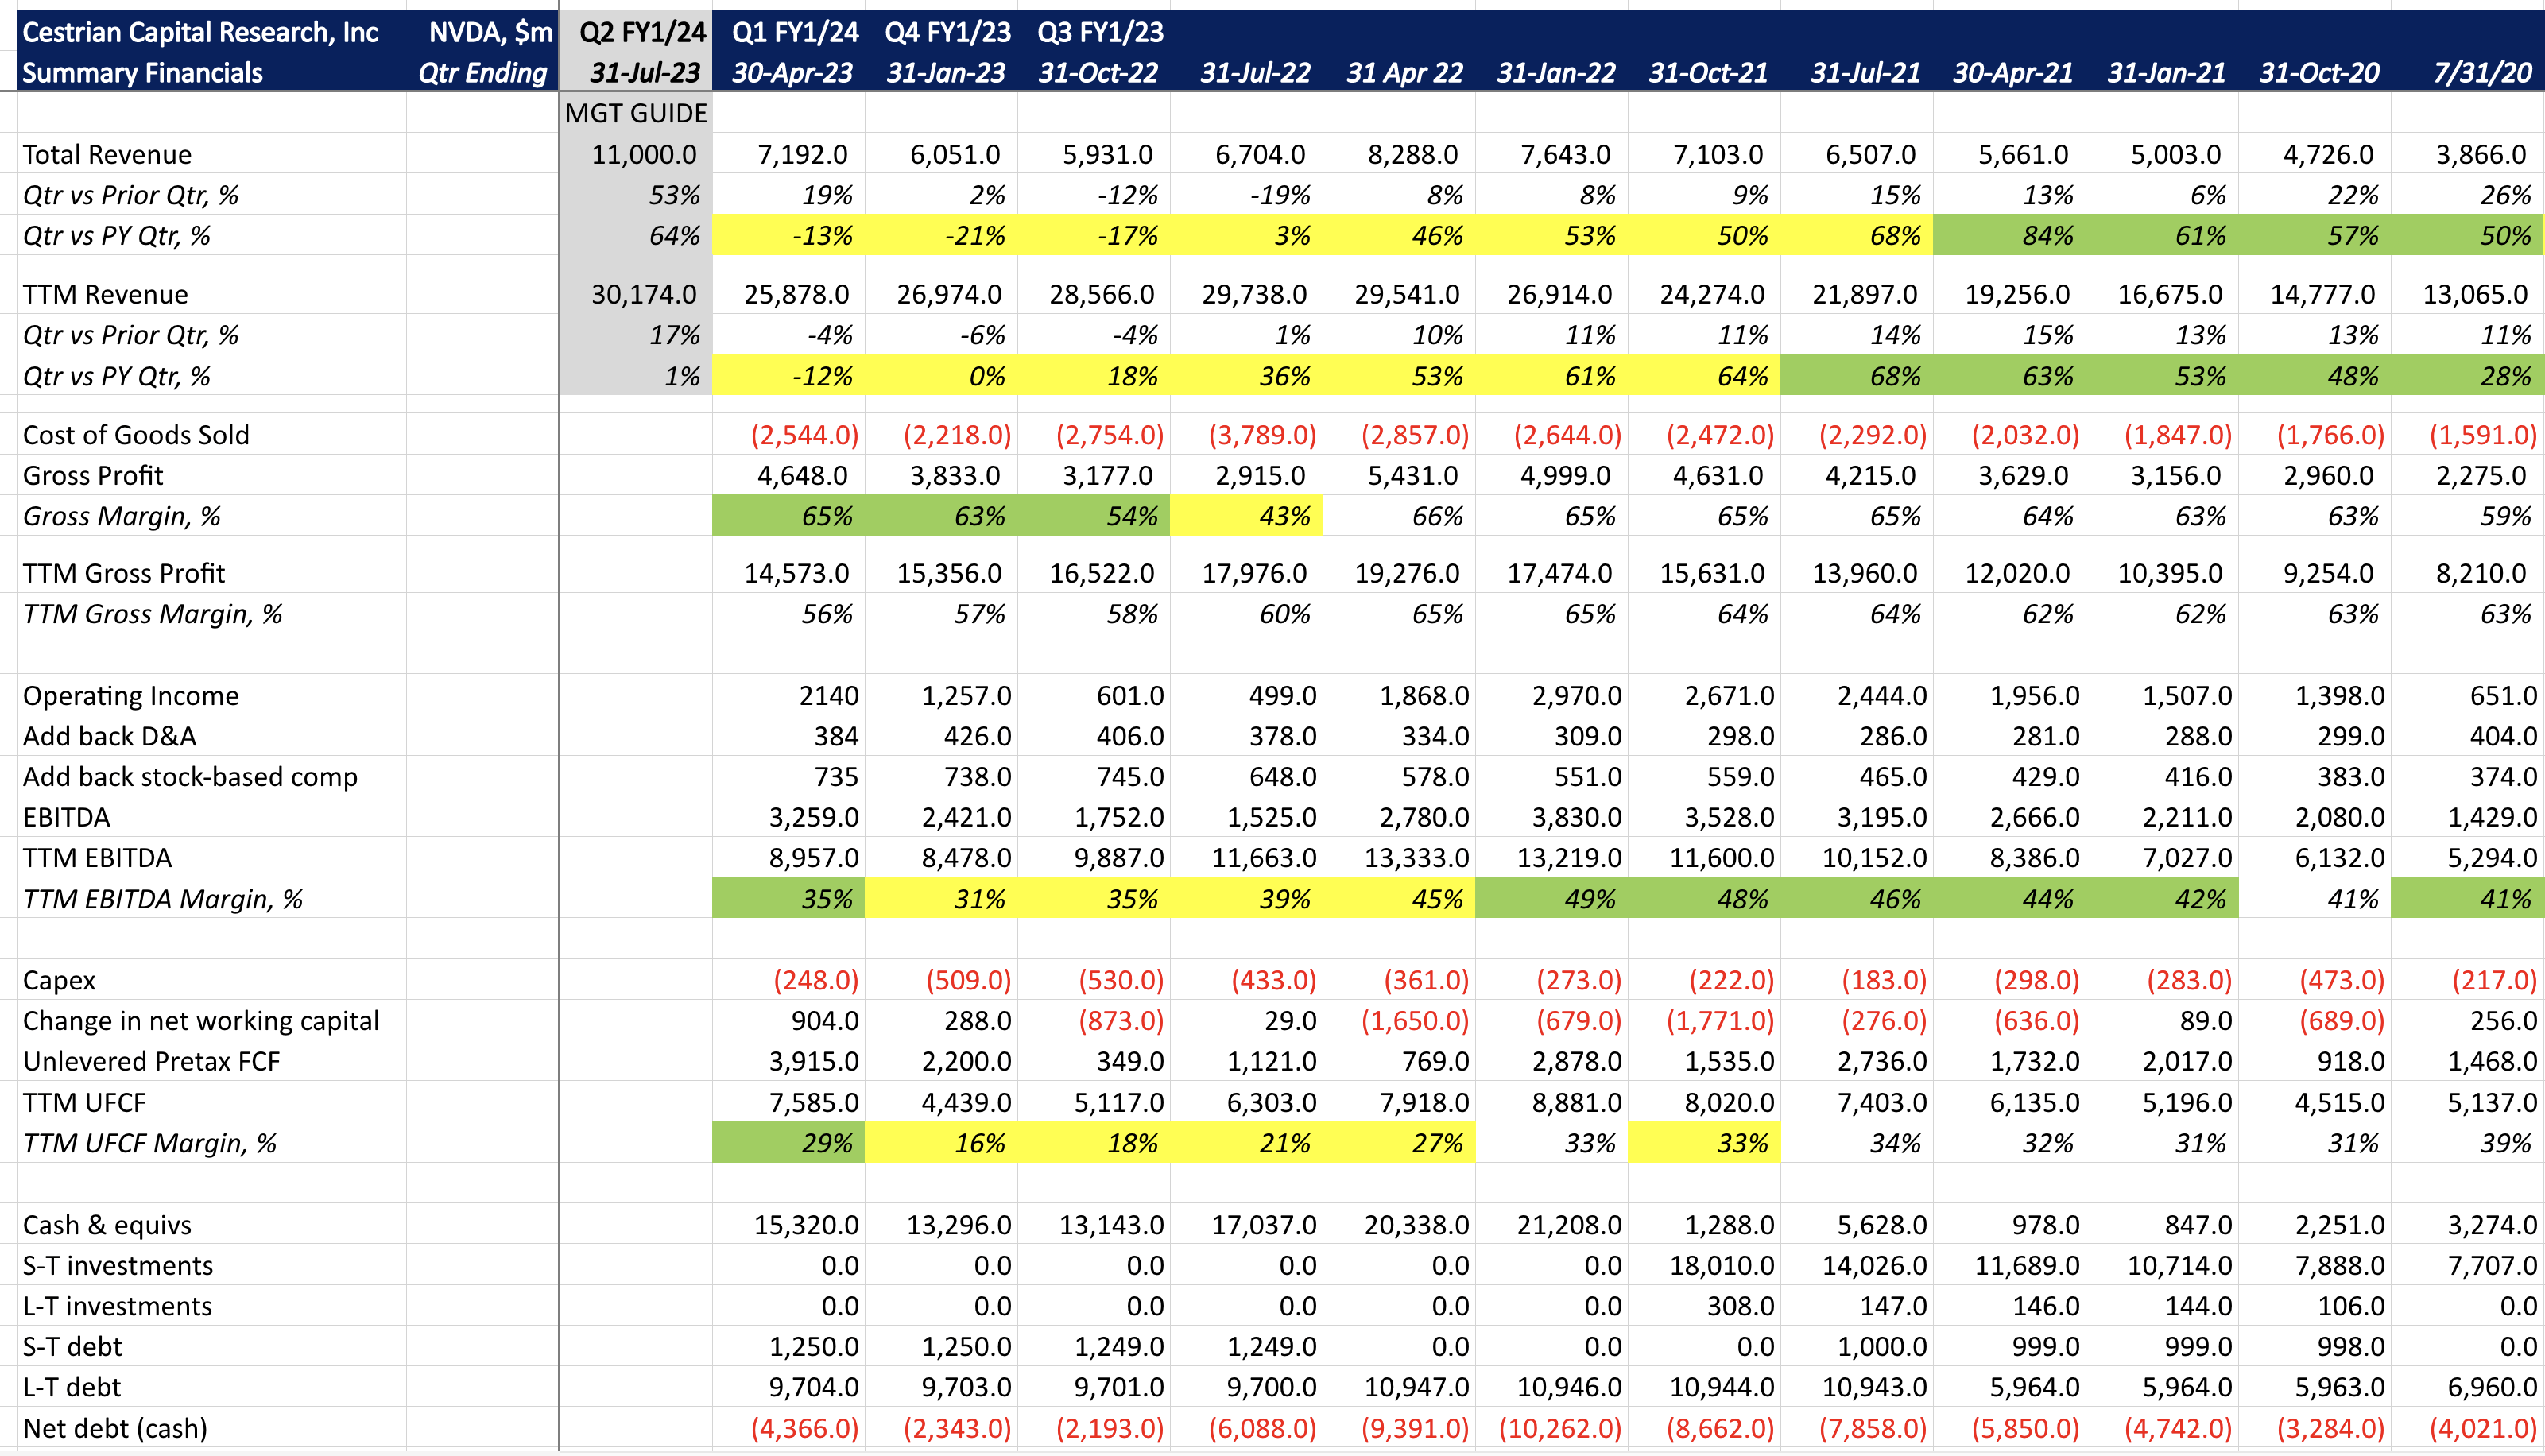Click the 'S-T investments' row label

[x=118, y=1266]
